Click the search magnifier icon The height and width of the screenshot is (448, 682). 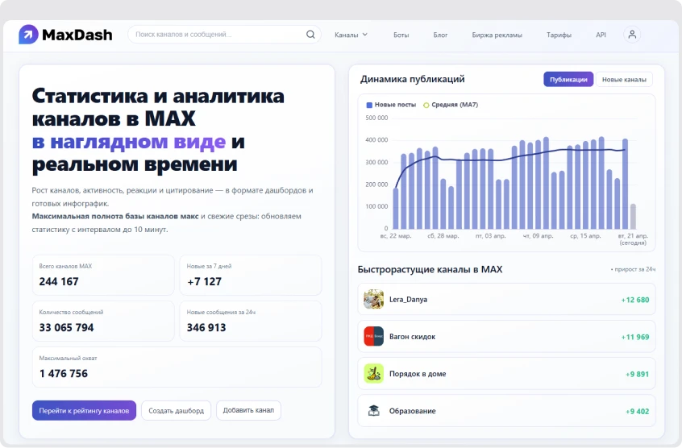310,35
